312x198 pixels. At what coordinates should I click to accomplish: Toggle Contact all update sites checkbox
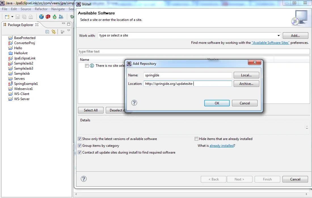pyautogui.click(x=80, y=152)
